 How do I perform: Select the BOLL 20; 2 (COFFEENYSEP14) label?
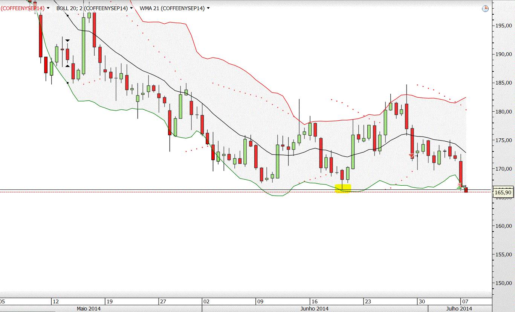point(92,8)
